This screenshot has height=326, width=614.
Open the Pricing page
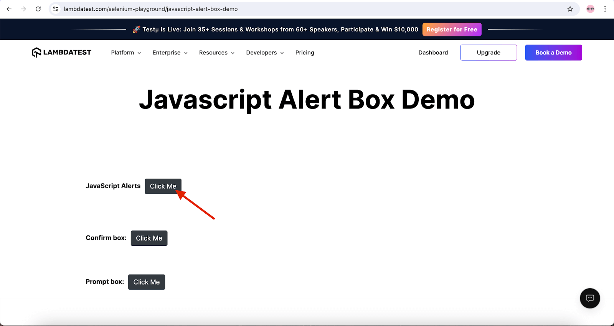pos(305,53)
